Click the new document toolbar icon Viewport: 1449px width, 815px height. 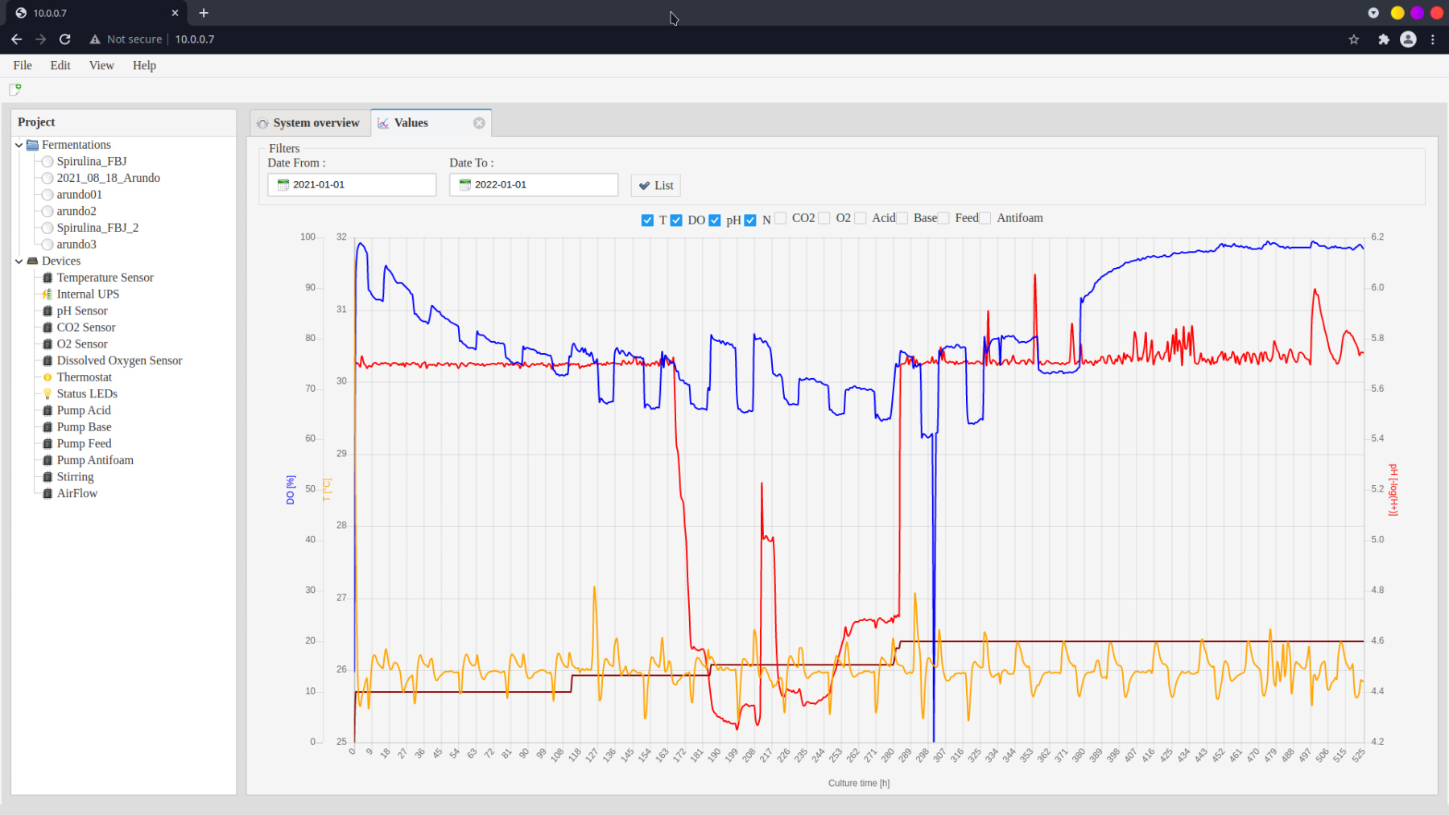pyautogui.click(x=14, y=89)
